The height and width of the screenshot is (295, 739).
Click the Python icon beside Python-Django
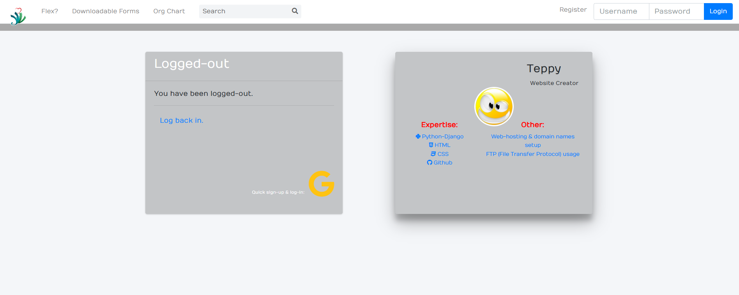coord(418,136)
